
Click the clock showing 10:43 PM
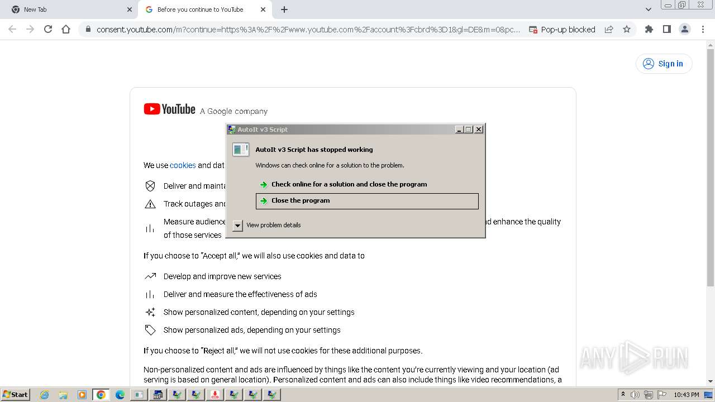(687, 395)
